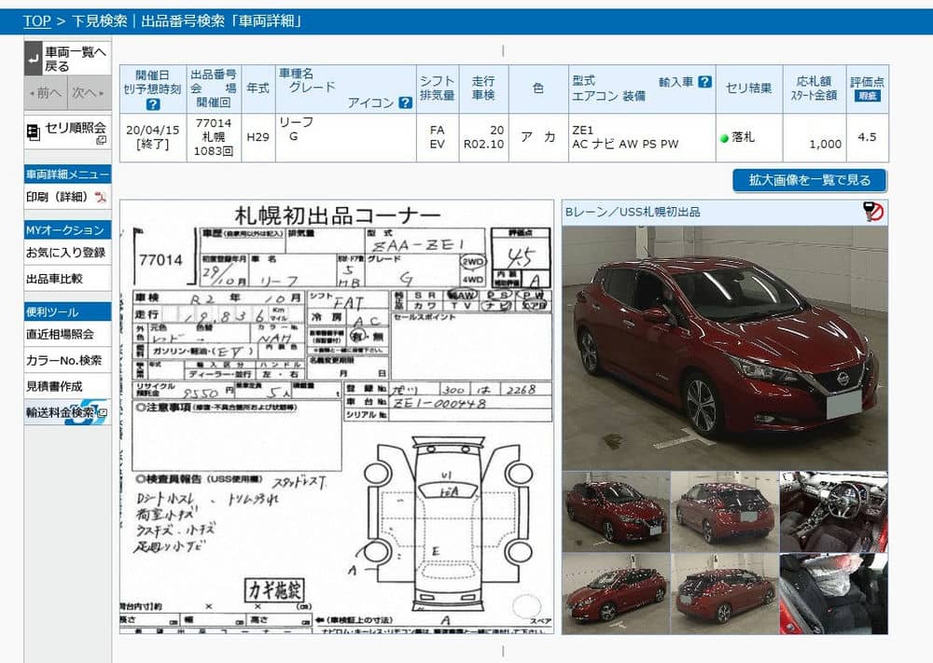
Task: Open the rear view thumbnail in the first thumbnail row
Action: point(725,512)
